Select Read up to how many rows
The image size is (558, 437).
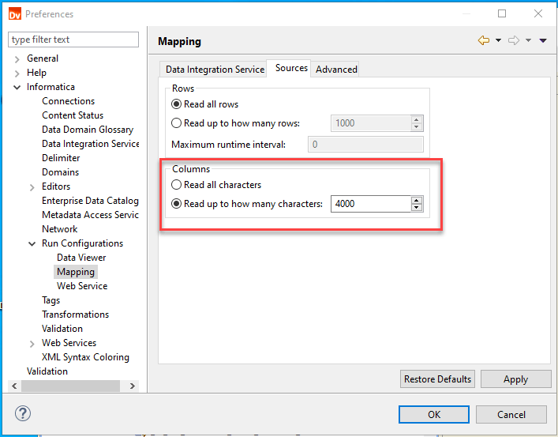[177, 123]
